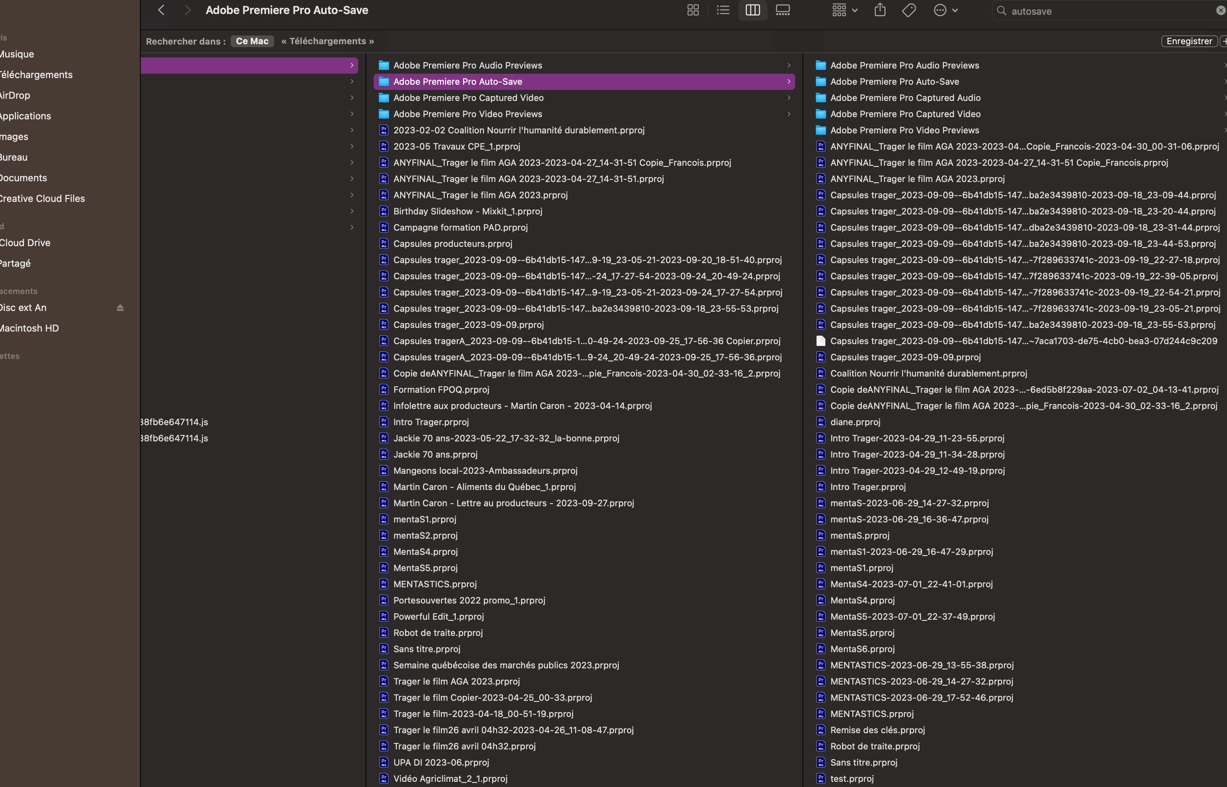Click the Share icon in toolbar

pyautogui.click(x=880, y=10)
